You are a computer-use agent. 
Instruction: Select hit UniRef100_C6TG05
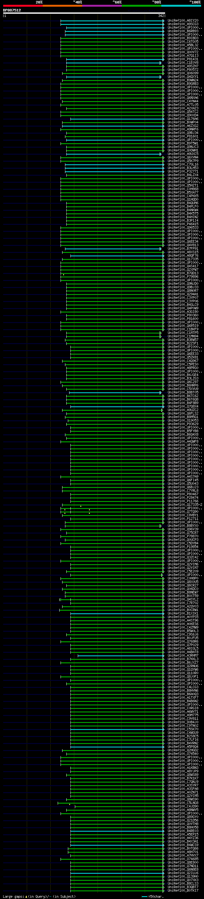coord(183,41)
